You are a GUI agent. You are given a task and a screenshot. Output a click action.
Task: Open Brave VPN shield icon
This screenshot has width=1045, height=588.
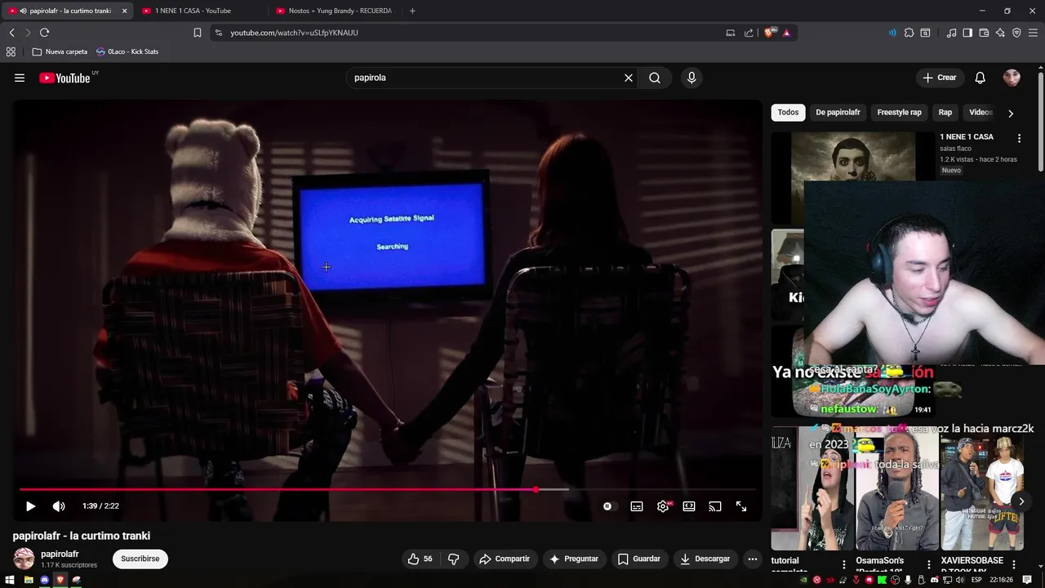point(1016,33)
